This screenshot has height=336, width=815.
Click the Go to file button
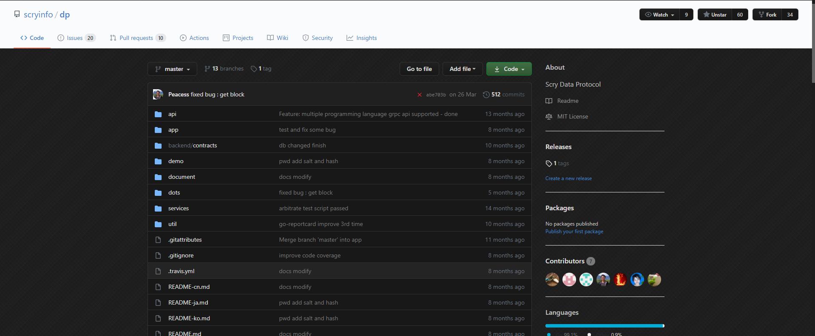click(419, 69)
